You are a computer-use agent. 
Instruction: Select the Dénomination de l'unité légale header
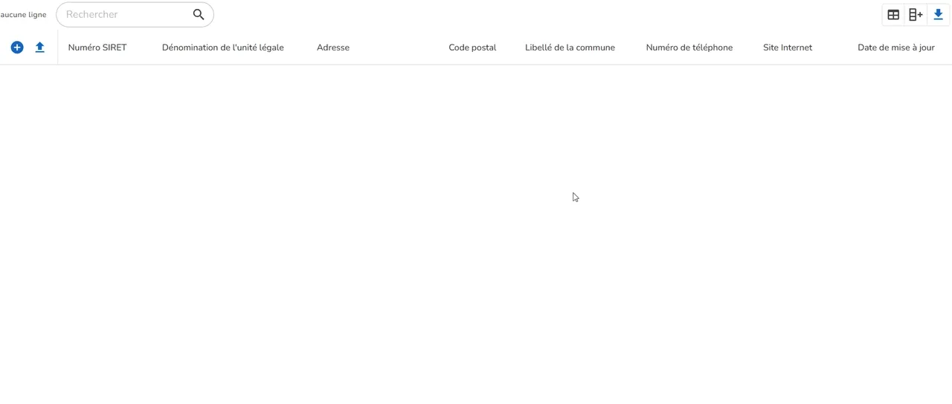click(x=223, y=48)
